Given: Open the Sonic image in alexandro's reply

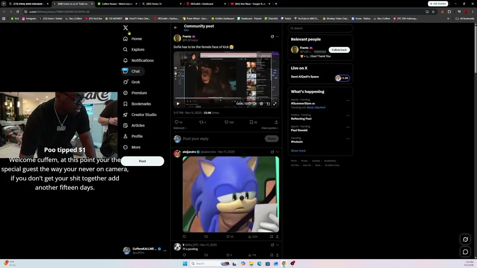Looking at the screenshot, I should (x=231, y=194).
